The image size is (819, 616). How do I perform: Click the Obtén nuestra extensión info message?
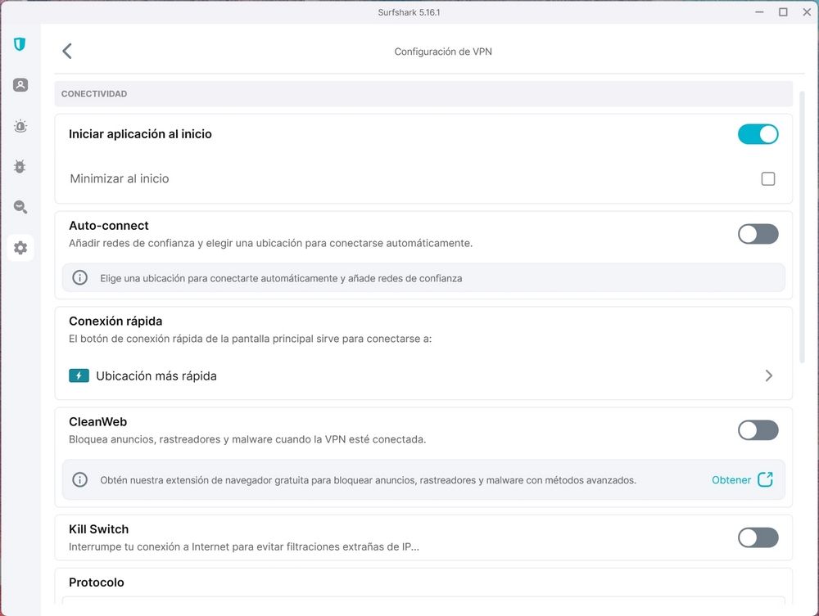369,480
